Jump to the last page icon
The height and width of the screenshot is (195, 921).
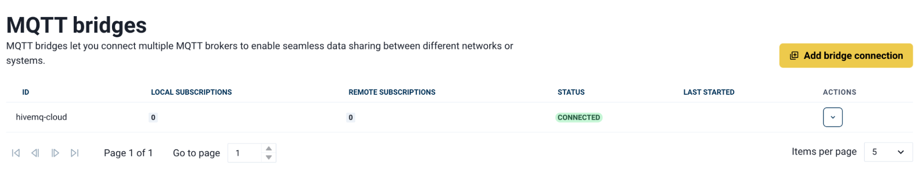(75, 153)
